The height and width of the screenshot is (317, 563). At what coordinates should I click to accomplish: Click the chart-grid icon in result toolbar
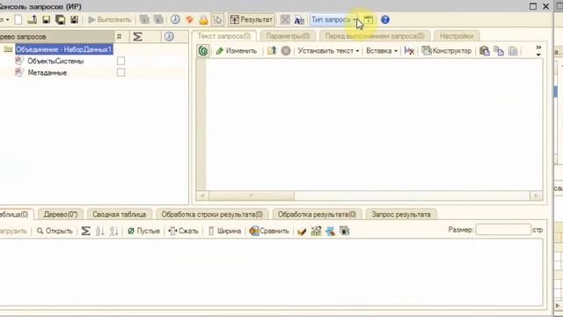point(316,231)
